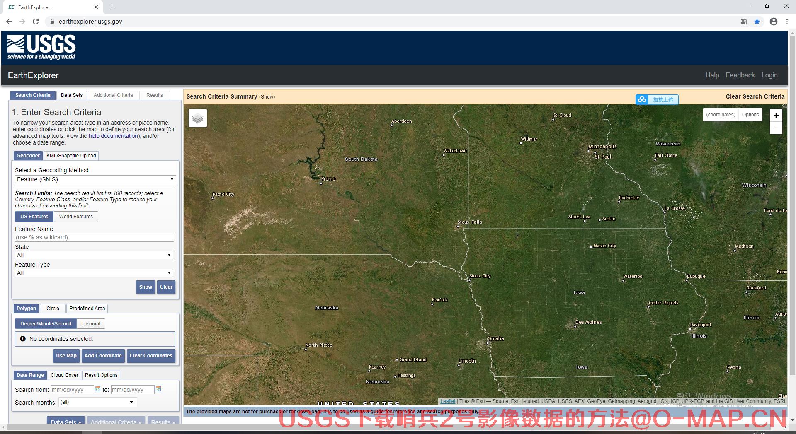Select Degree/Minute/Second coordinate format
The width and height of the screenshot is (796, 434).
[x=46, y=324]
